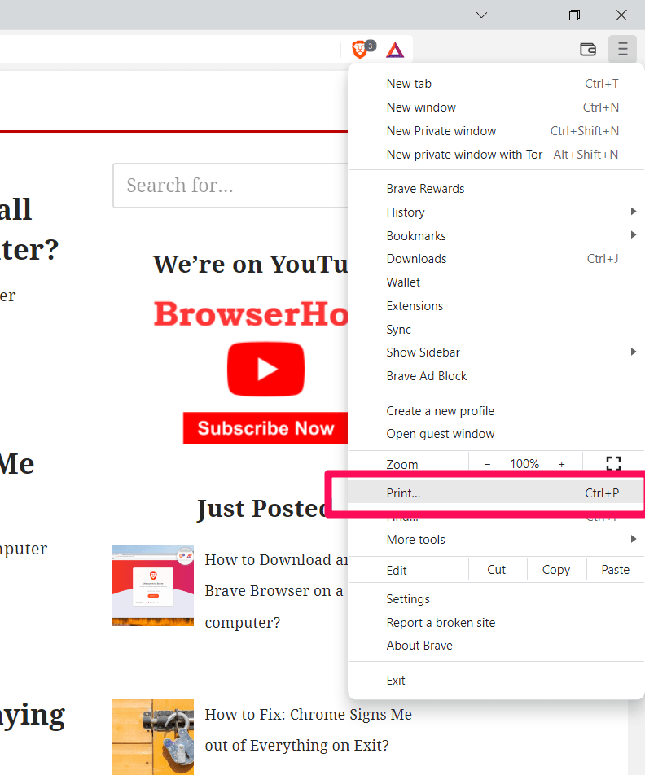The height and width of the screenshot is (775, 645).
Task: Focus the Search for... input field
Action: pos(230,186)
